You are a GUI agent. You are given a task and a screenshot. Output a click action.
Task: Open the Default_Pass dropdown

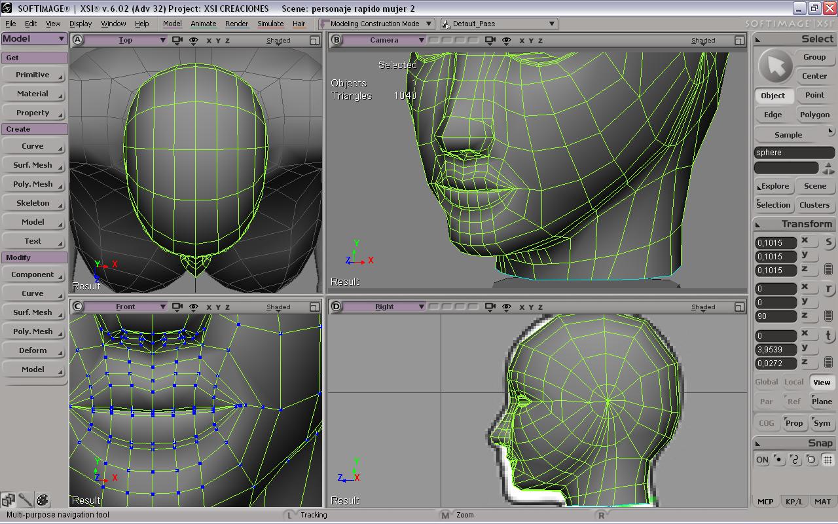(x=499, y=24)
